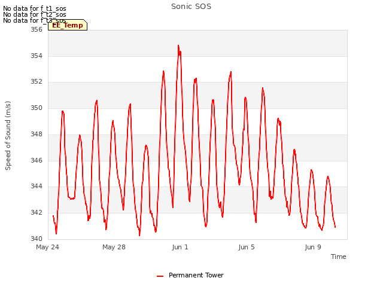
Task: Click the 'No data for f_t2_sos' message
Action: pyautogui.click(x=35, y=14)
